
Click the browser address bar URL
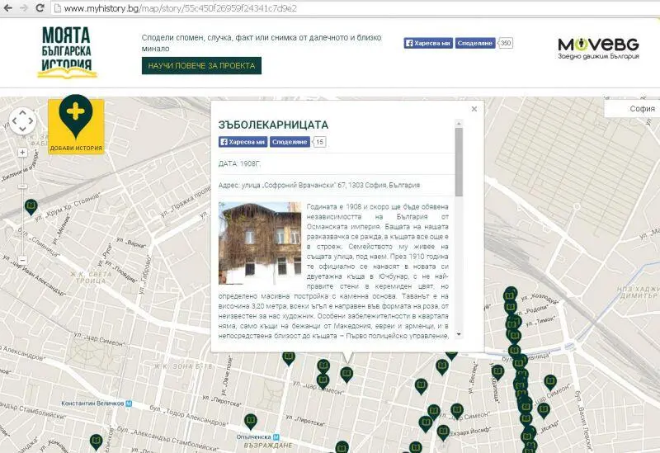[180, 8]
